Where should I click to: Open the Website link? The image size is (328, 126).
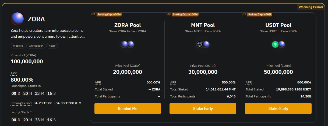point(18,46)
